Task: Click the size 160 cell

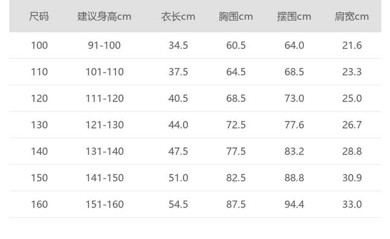Action: pos(39,204)
